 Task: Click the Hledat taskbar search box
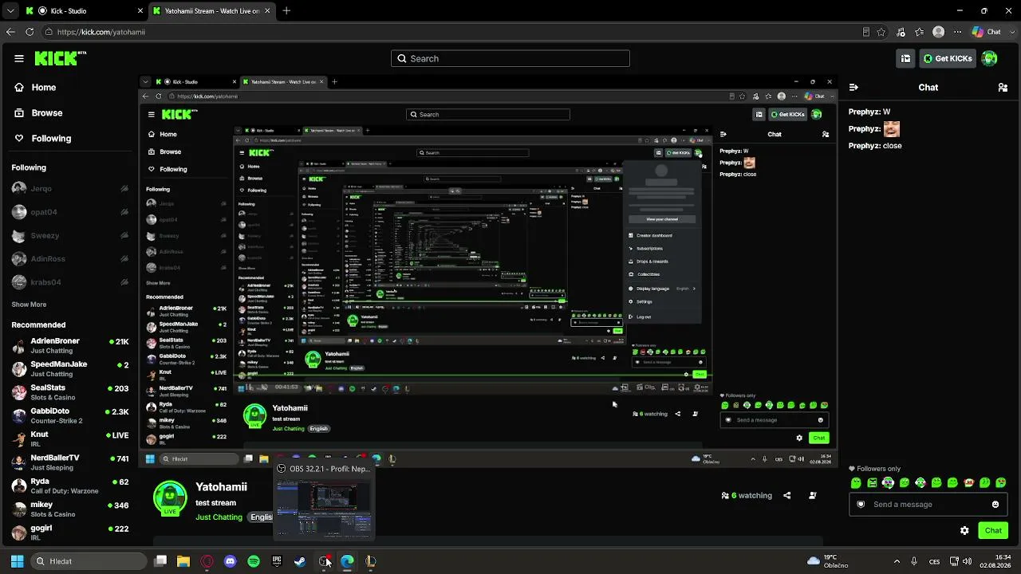[x=89, y=561]
